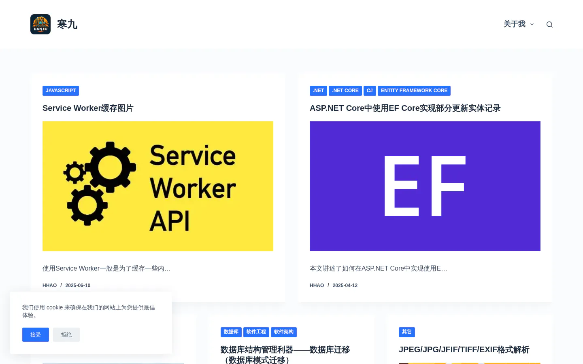Decline cookies with the 拒绝 button
The width and height of the screenshot is (583, 364).
tap(66, 334)
